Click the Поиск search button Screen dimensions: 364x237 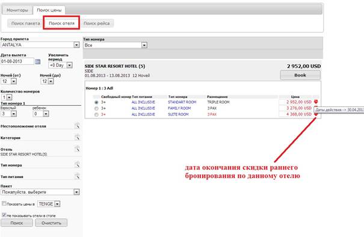click(17, 223)
